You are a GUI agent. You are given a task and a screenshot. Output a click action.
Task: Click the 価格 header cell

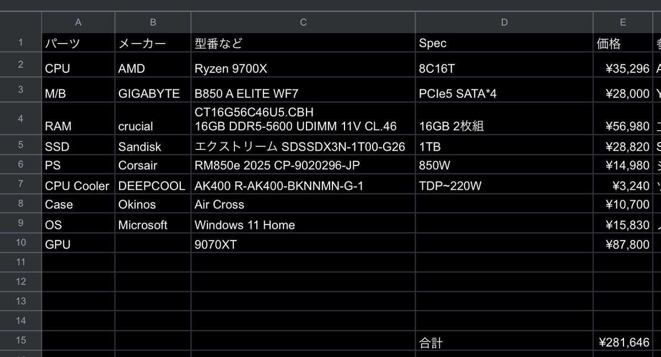tap(622, 42)
